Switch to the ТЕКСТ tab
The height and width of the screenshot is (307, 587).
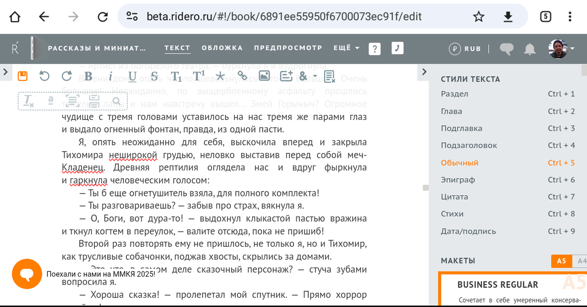177,48
